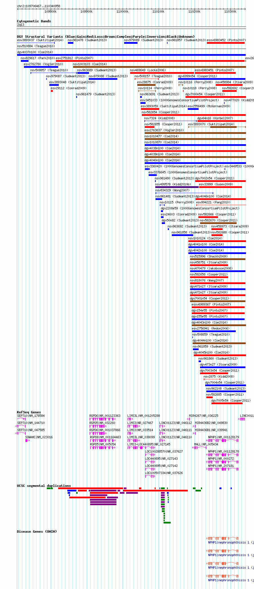Open the DGV Structural Variants track title
Screen dimensions: 254x589
(x=106, y=37)
